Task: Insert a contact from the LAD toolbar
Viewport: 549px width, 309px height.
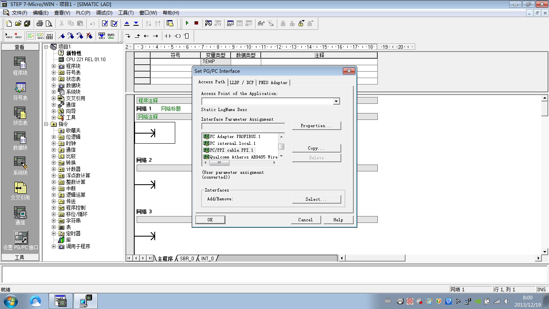Action: [168, 36]
